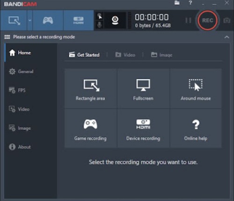Open FPS settings in sidebar
The width and height of the screenshot is (234, 201).
click(x=31, y=90)
